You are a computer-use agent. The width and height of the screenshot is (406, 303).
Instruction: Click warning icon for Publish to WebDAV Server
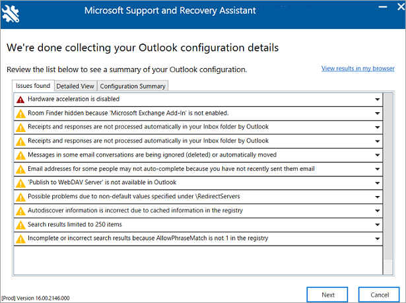(20, 182)
